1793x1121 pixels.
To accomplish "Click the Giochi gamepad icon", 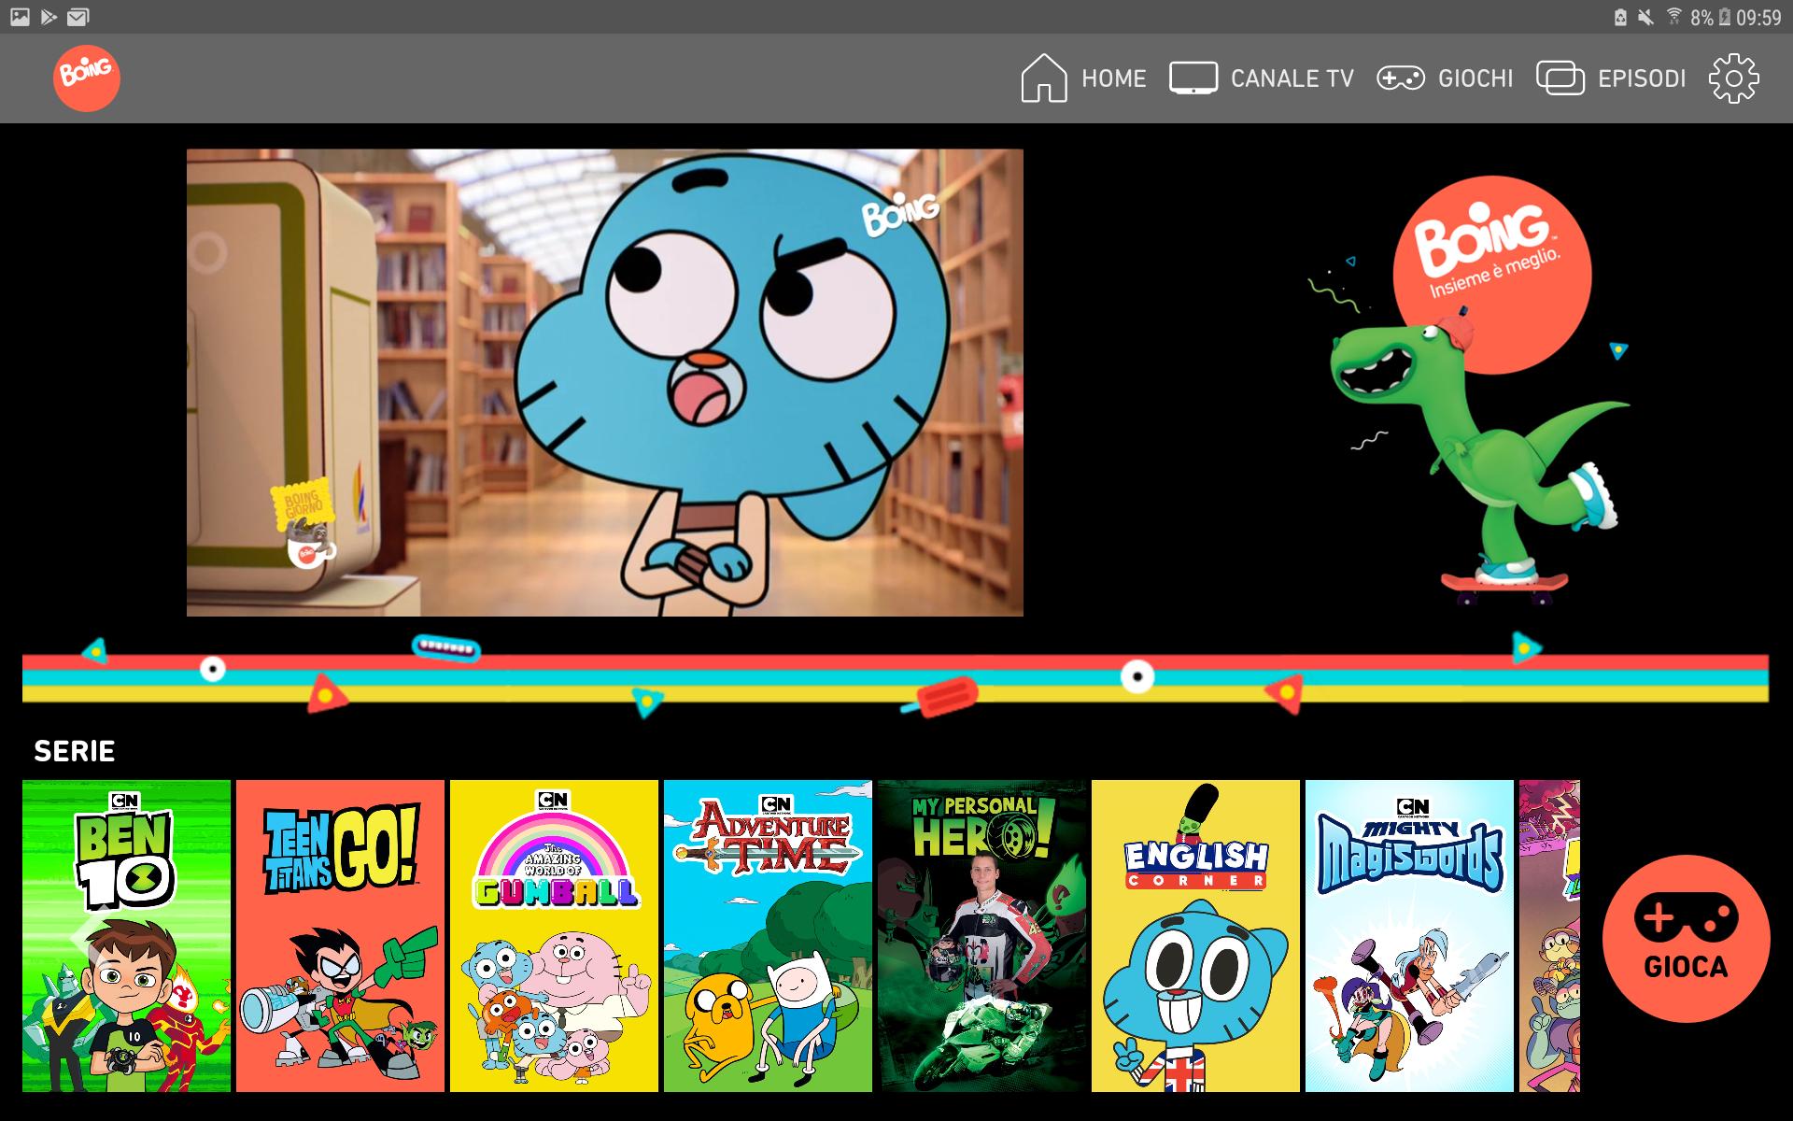I will tap(1400, 78).
